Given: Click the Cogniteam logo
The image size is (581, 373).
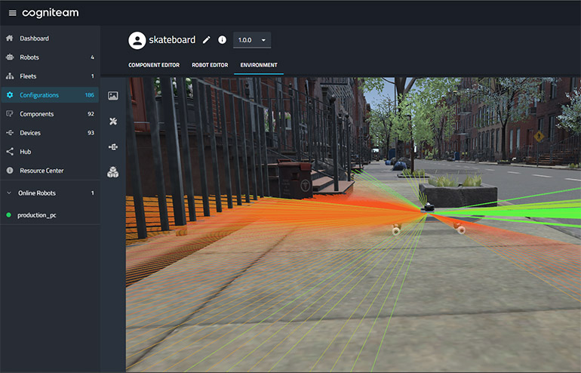Looking at the screenshot, I should coord(51,14).
